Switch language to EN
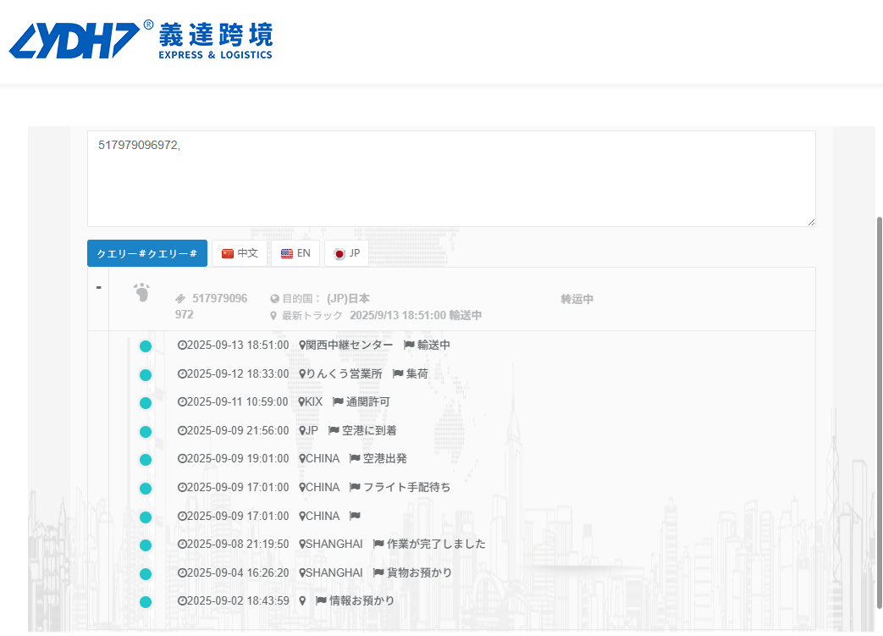Viewport: 883px width, 636px height. (x=295, y=253)
